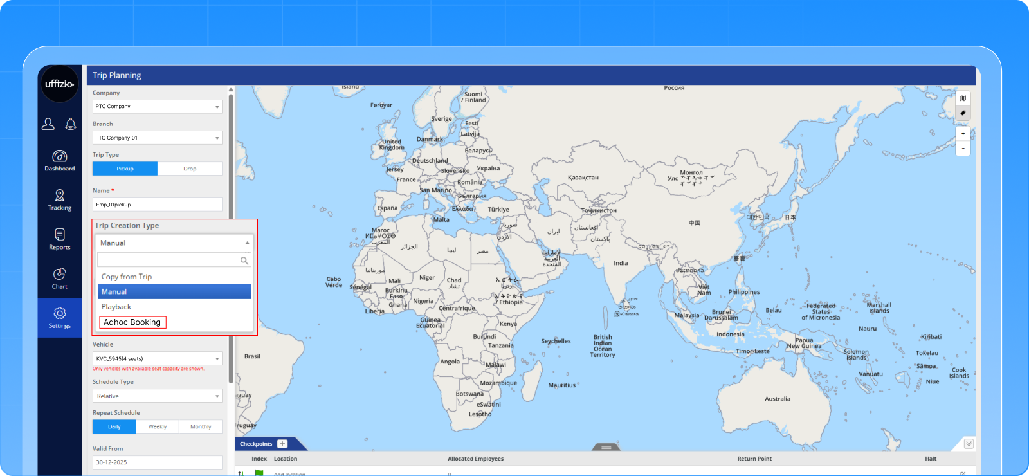Select Copy from Trip option
1029x476 pixels.
[127, 277]
